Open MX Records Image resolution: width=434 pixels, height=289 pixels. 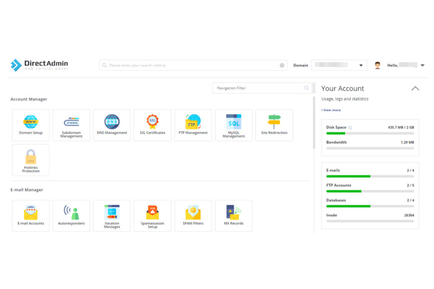(234, 216)
